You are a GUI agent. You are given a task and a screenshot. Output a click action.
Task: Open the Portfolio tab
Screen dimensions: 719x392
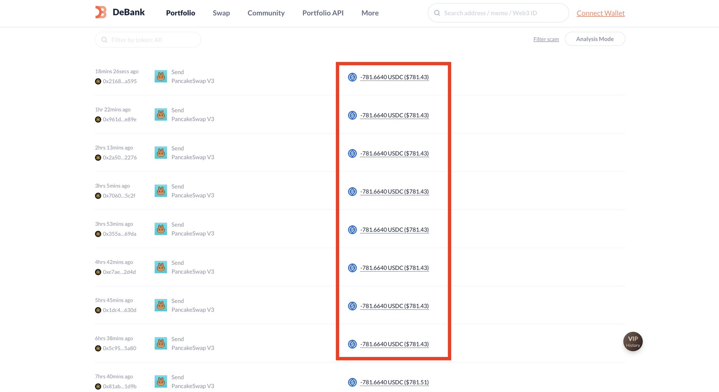[180, 13]
